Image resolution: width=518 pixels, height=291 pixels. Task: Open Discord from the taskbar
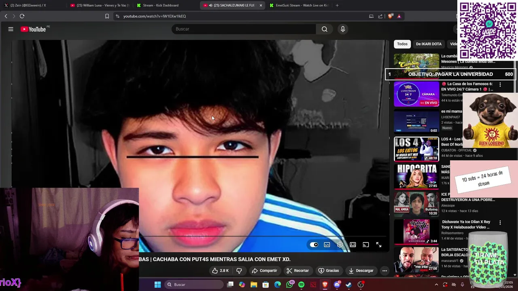pyautogui.click(x=337, y=285)
